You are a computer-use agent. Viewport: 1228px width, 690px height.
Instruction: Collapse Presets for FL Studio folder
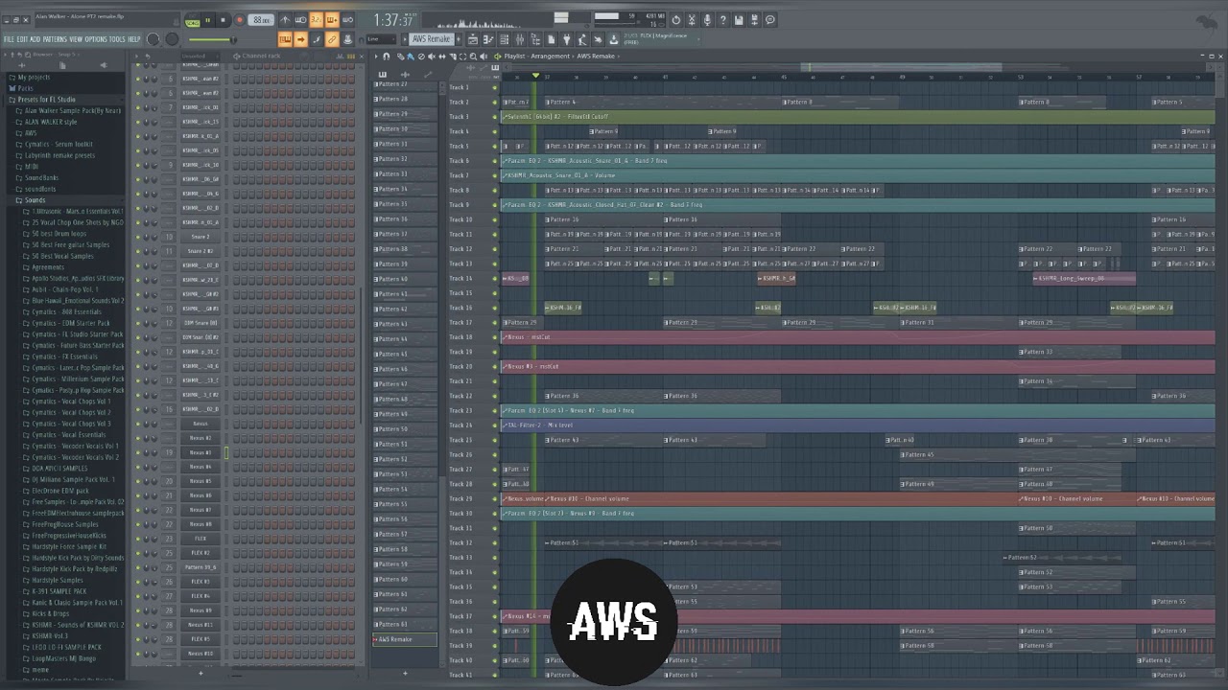point(46,99)
